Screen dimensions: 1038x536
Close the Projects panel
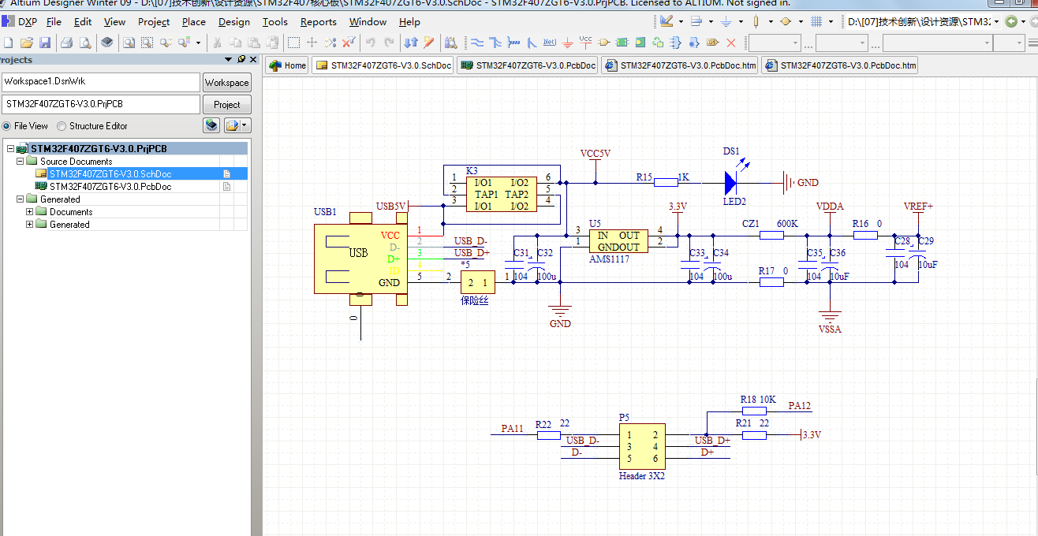[x=253, y=60]
